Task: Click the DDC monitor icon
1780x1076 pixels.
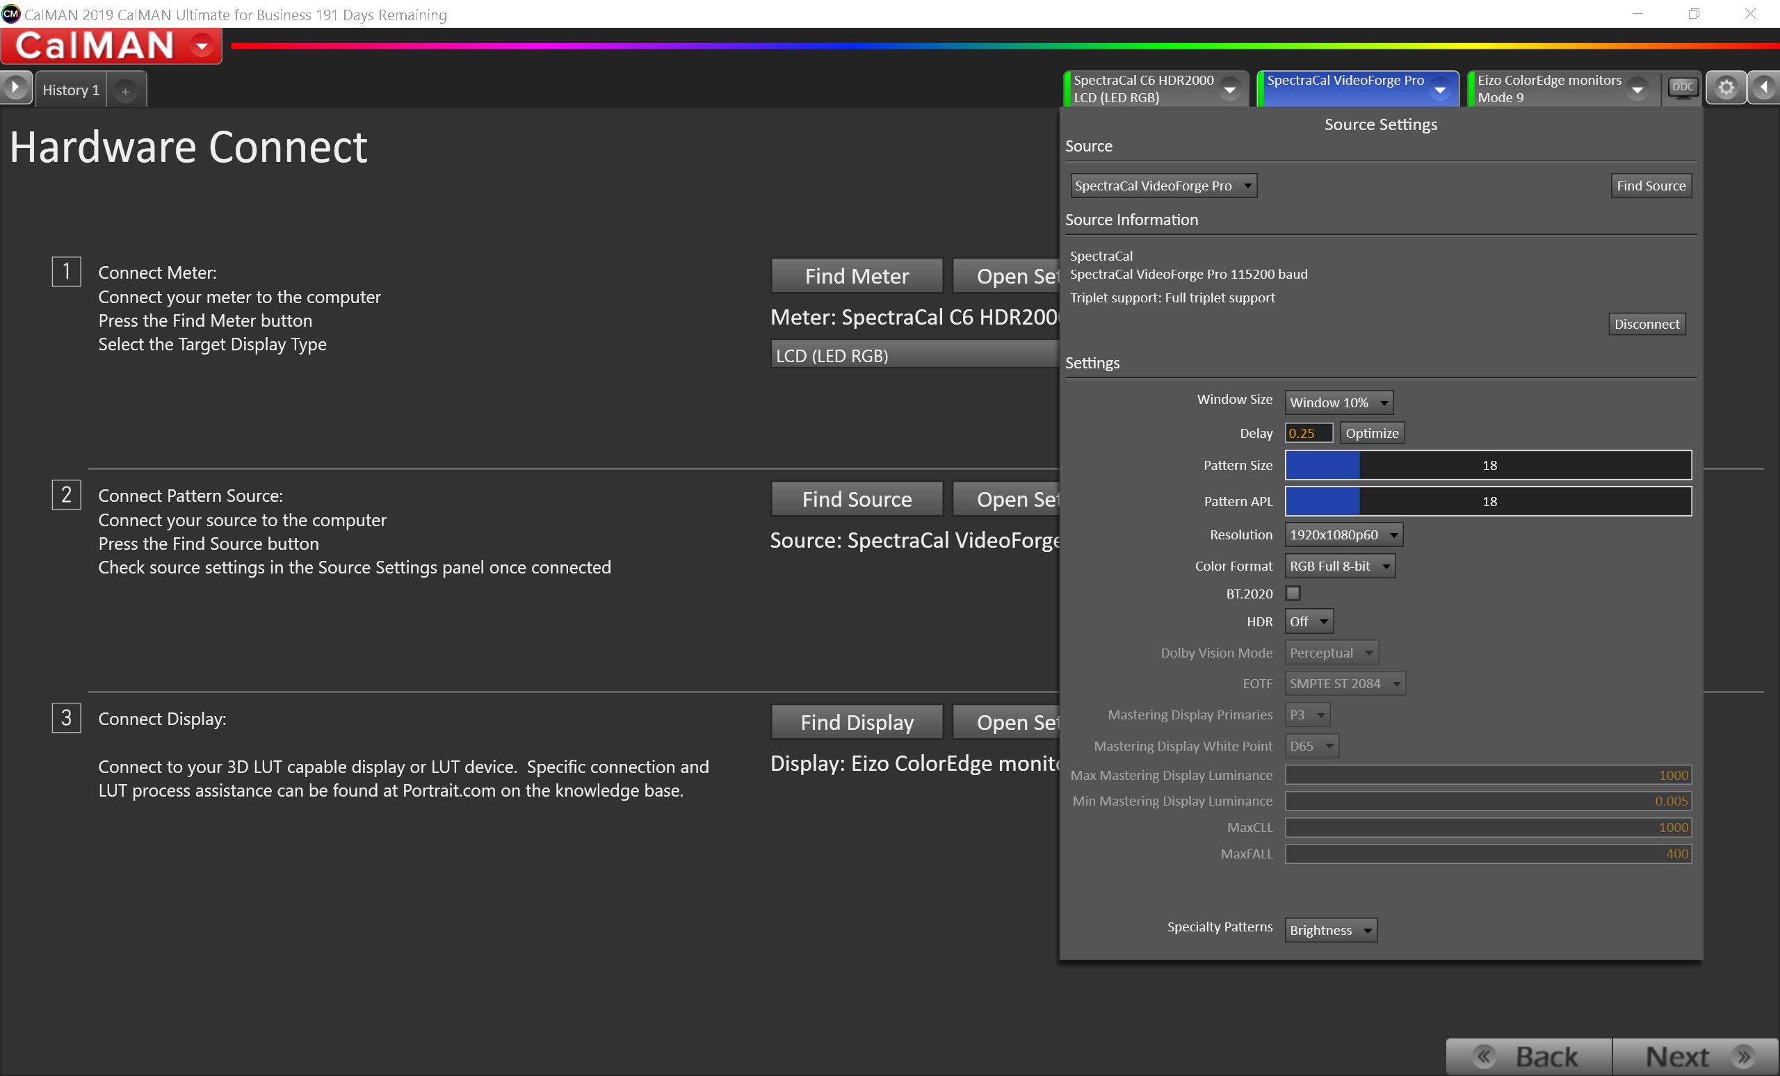Action: pos(1682,88)
